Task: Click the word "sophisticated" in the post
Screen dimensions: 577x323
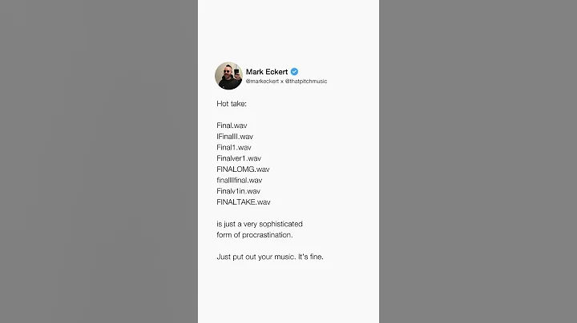Action: click(281, 224)
